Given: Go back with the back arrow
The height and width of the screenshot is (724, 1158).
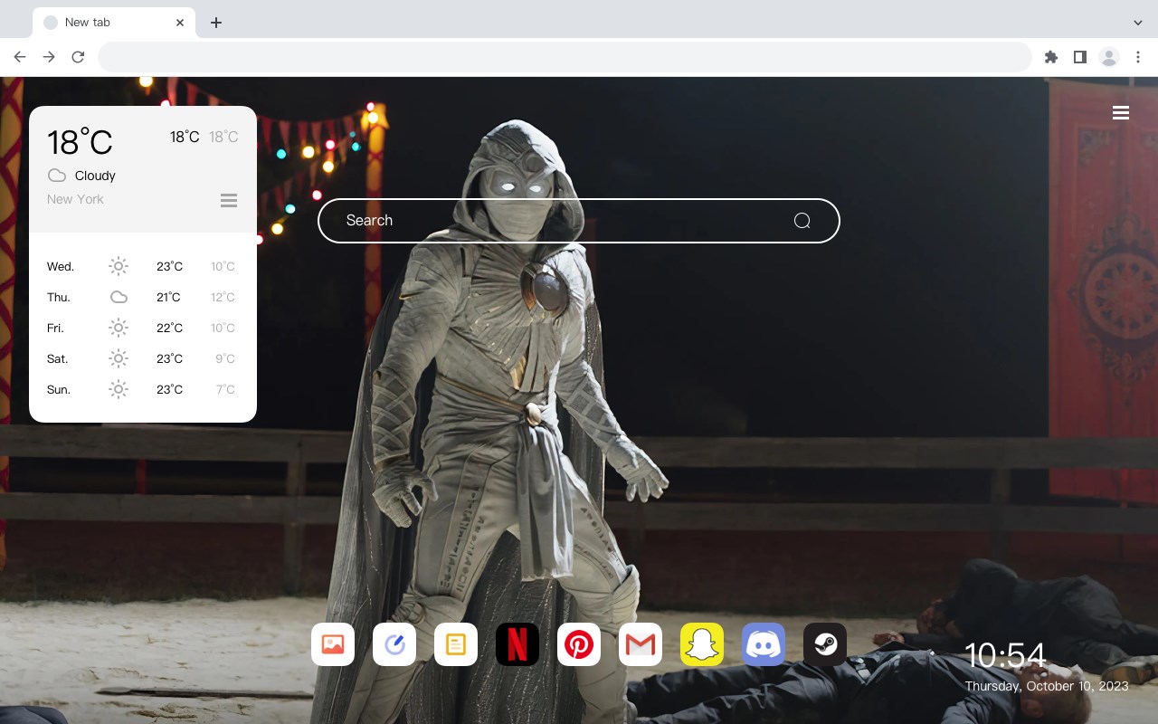Looking at the screenshot, I should coord(20,57).
